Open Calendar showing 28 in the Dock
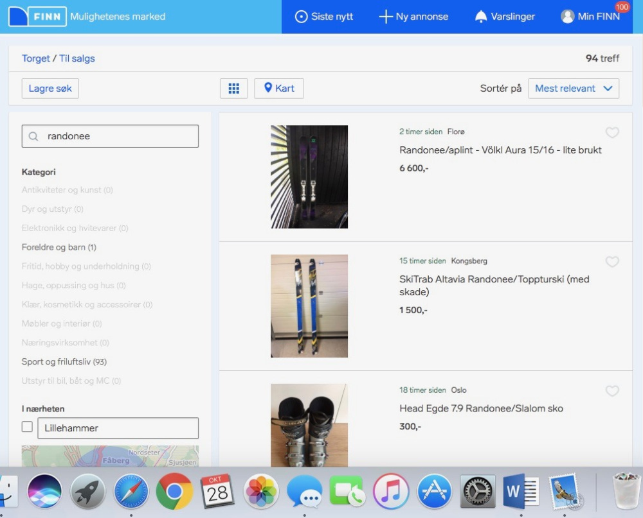The image size is (643, 518). click(x=217, y=491)
